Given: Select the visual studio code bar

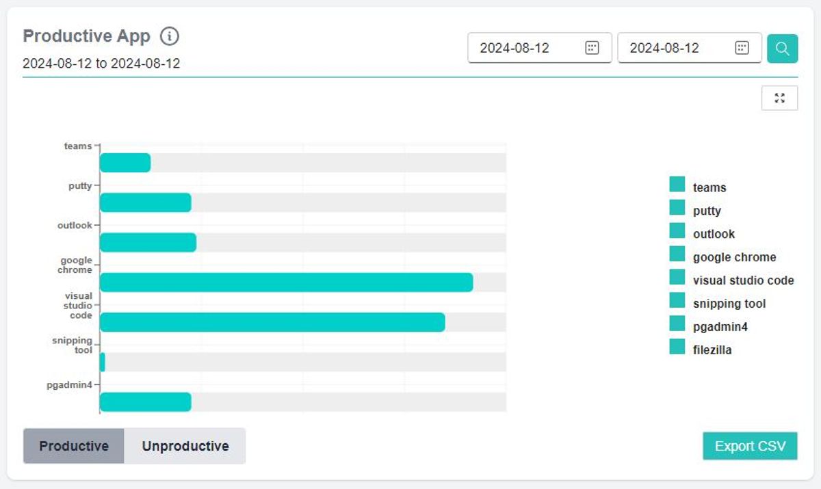Looking at the screenshot, I should coord(272,322).
